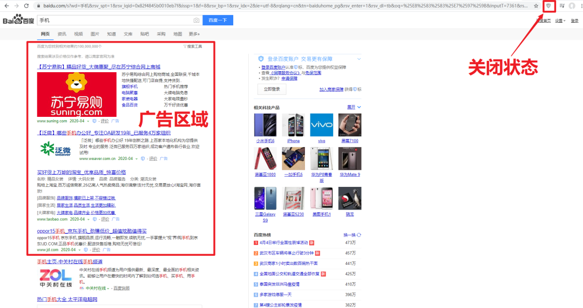Open the 骁龙 Snapdragon thumbnail

(x=350, y=199)
